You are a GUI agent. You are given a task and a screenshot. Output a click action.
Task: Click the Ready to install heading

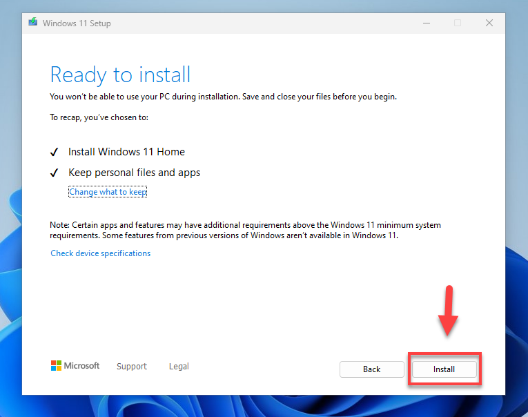click(x=120, y=75)
